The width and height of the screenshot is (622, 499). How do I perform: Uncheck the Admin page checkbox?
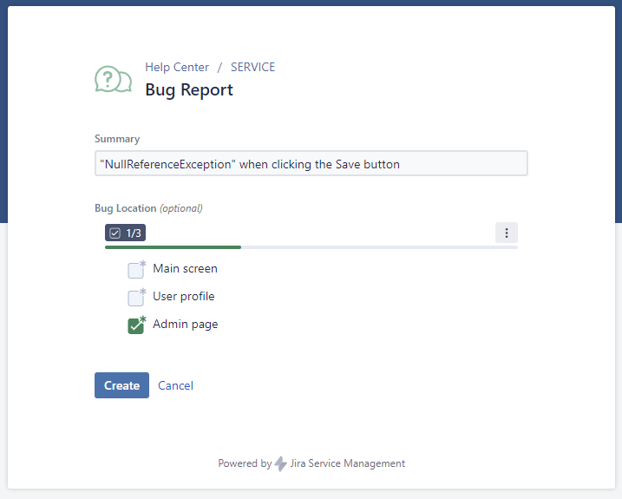click(x=135, y=325)
